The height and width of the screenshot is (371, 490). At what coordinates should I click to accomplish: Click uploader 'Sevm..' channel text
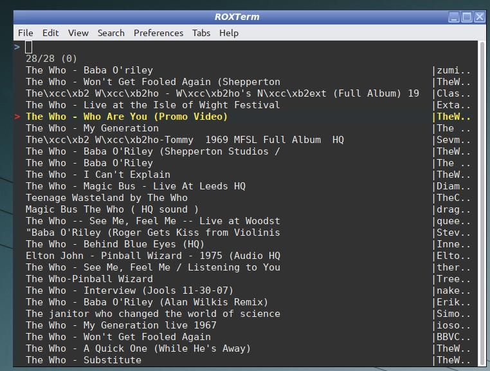coord(453,140)
